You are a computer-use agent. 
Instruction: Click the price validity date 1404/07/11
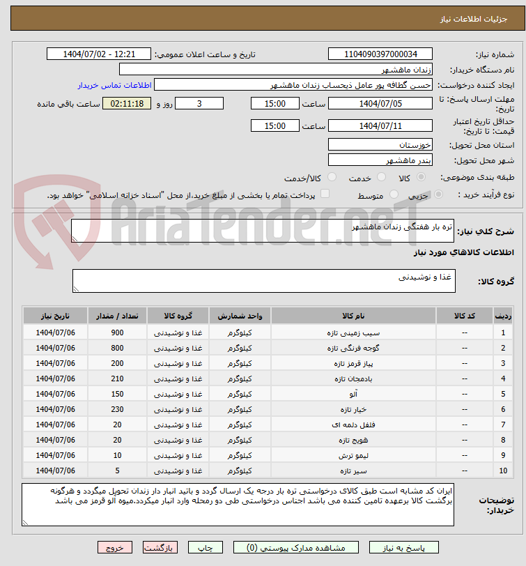tap(380, 126)
